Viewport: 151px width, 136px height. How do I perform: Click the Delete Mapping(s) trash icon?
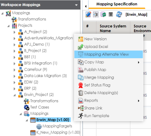pyautogui.click(x=81, y=93)
